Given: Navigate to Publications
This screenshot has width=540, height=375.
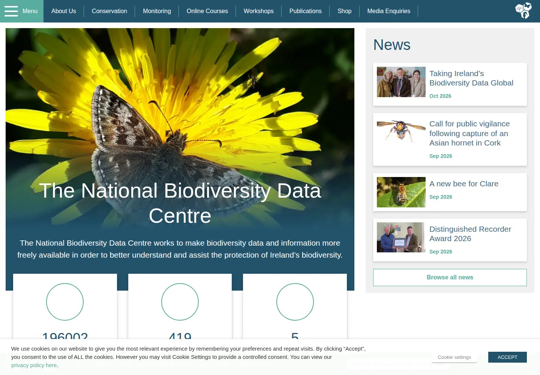Looking at the screenshot, I should (x=306, y=11).
